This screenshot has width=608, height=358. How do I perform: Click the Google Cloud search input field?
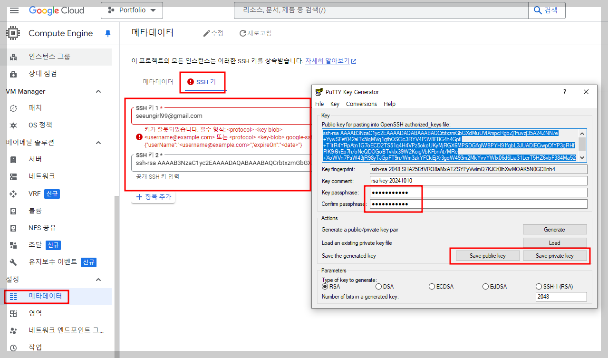(381, 10)
